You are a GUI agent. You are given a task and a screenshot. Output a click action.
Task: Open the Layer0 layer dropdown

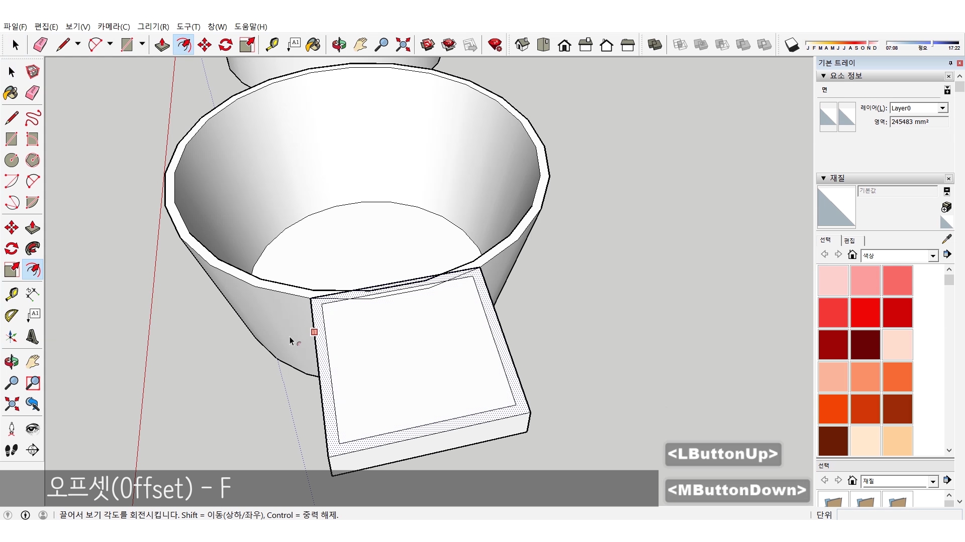pyautogui.click(x=942, y=108)
